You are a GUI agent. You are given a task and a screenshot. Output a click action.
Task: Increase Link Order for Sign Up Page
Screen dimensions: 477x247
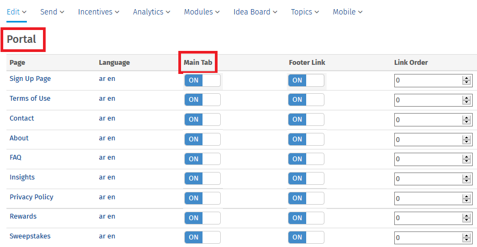pos(467,78)
